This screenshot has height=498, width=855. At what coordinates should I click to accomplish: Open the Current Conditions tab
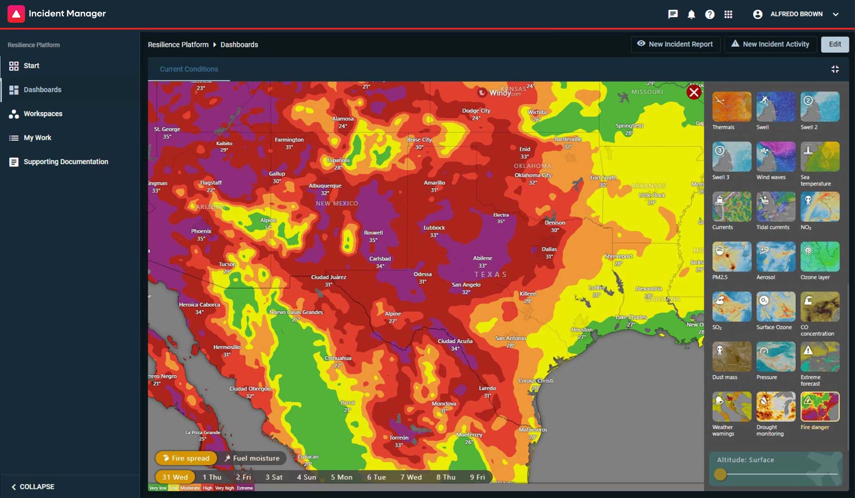pos(189,69)
